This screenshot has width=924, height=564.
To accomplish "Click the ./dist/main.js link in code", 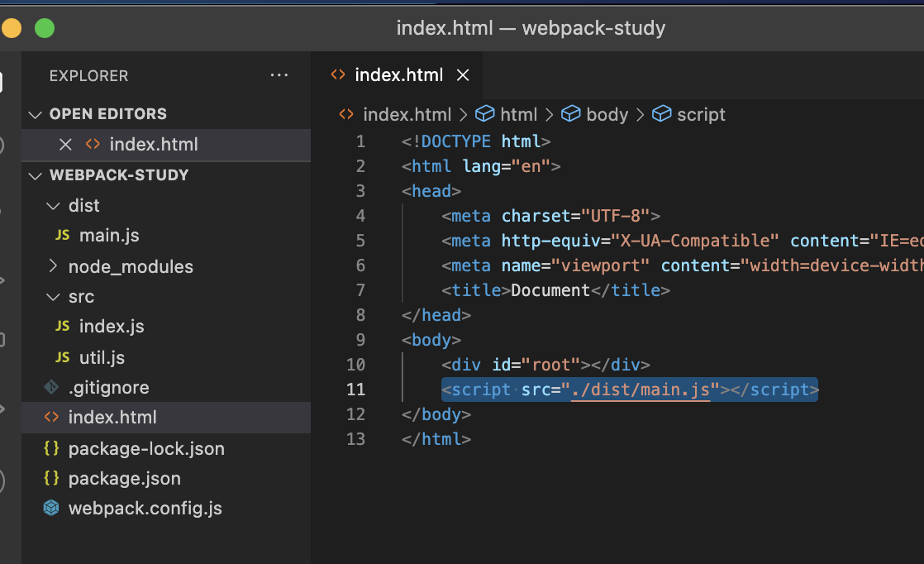I will pos(641,390).
